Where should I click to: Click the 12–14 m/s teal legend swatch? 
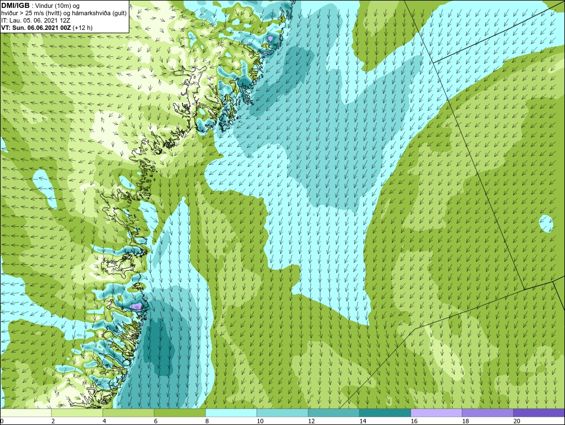(x=334, y=413)
